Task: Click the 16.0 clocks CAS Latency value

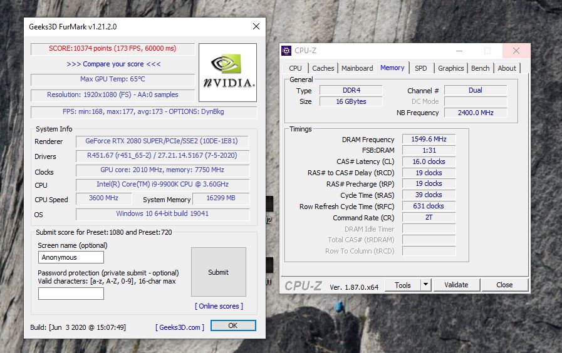Action: pos(429,161)
